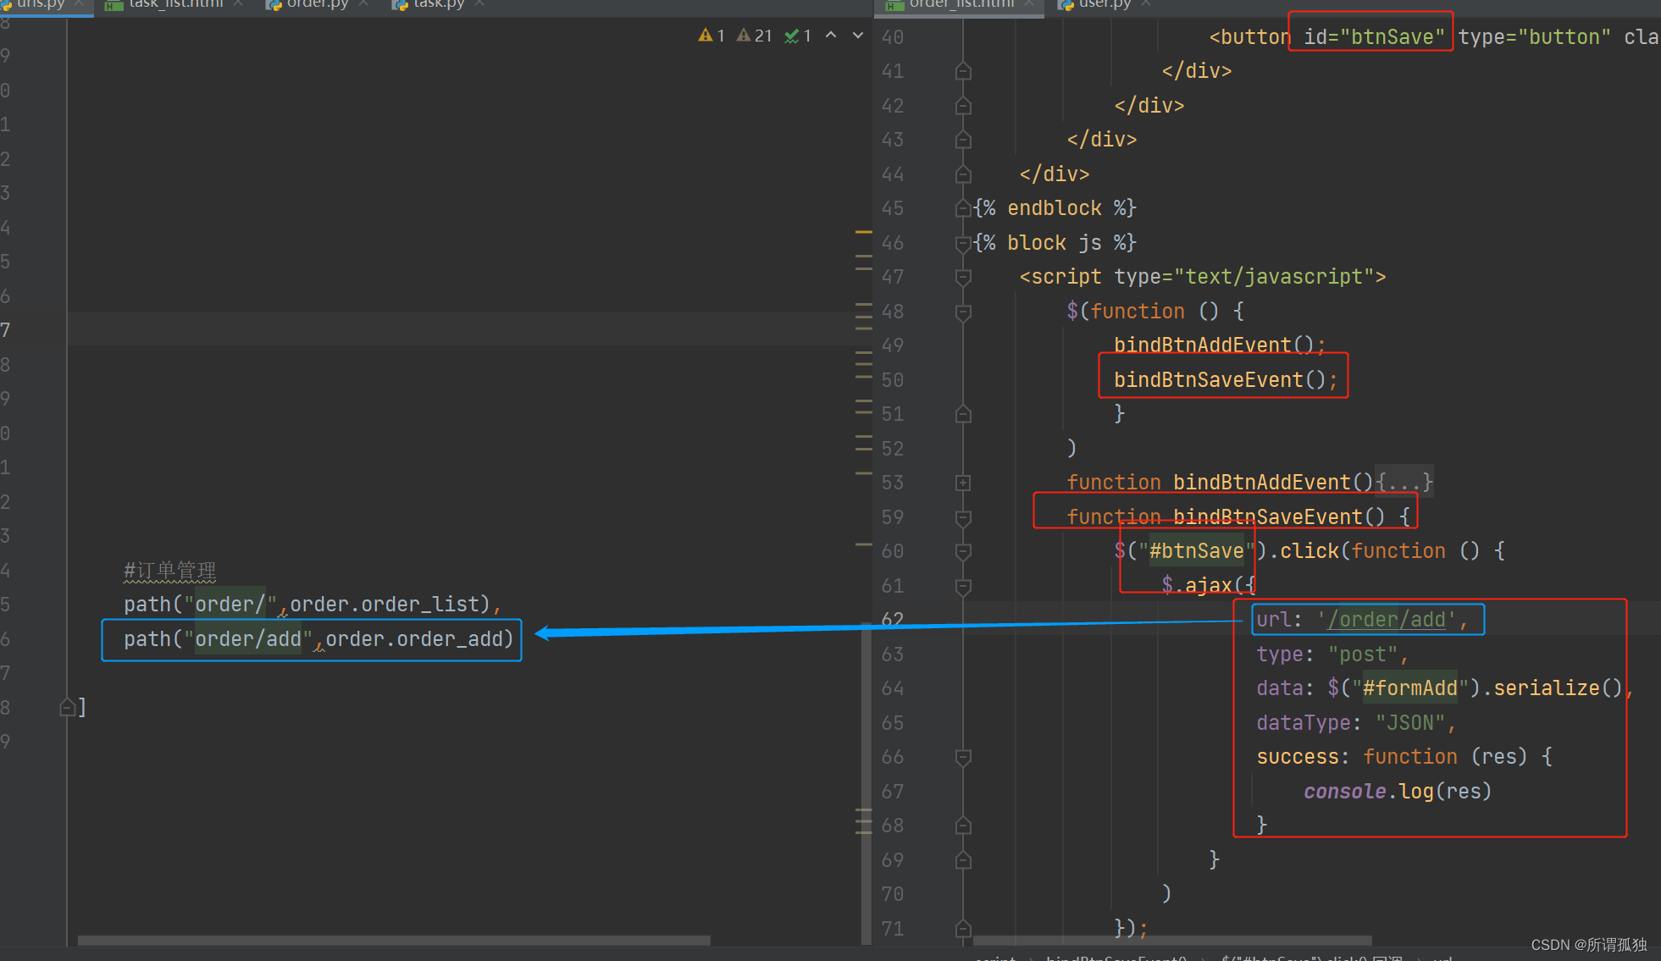Click line number 62 in the gutter

click(x=893, y=620)
